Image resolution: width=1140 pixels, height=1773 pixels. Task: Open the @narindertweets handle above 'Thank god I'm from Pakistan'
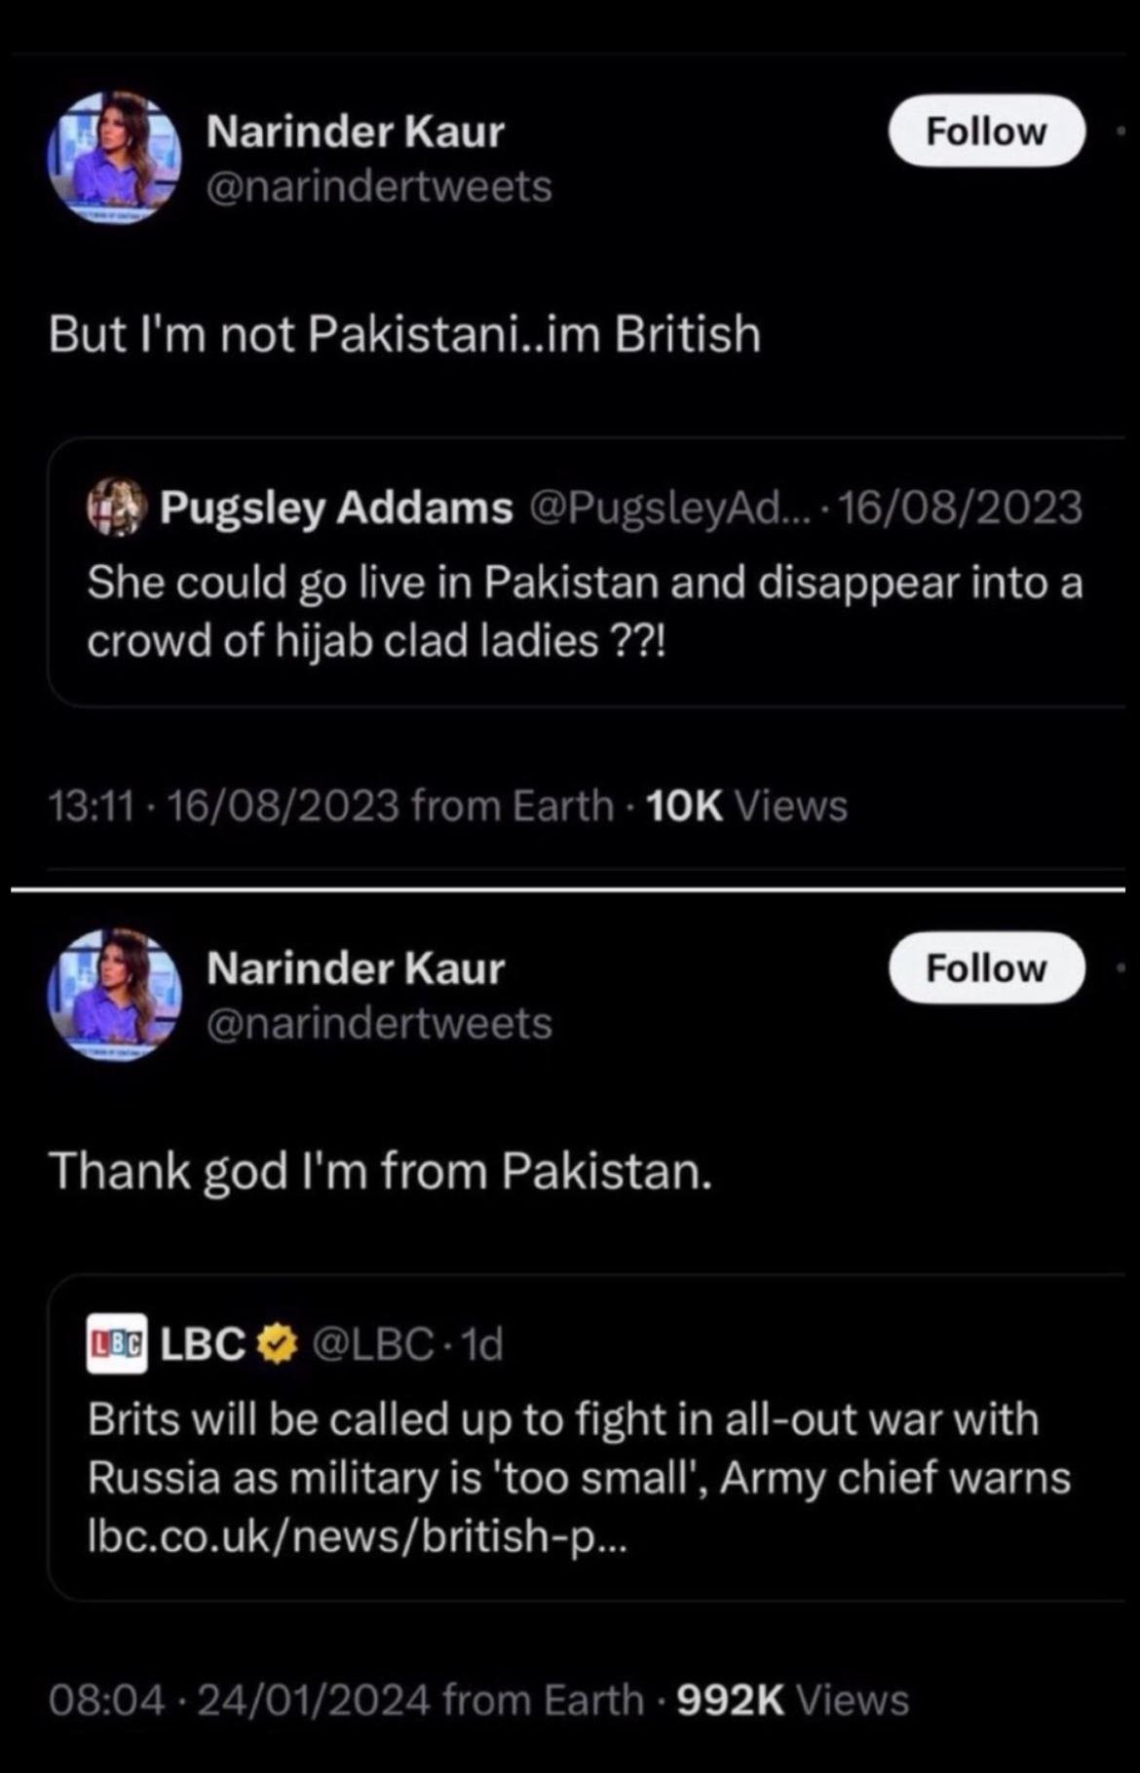(x=379, y=1023)
